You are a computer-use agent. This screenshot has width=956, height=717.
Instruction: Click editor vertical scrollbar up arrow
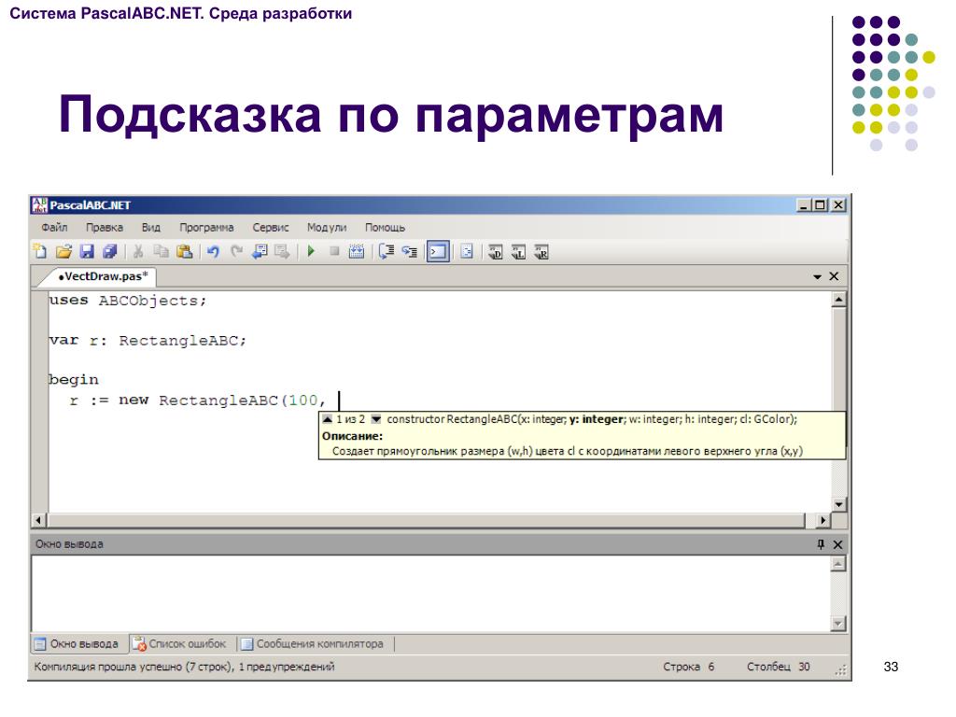[839, 300]
